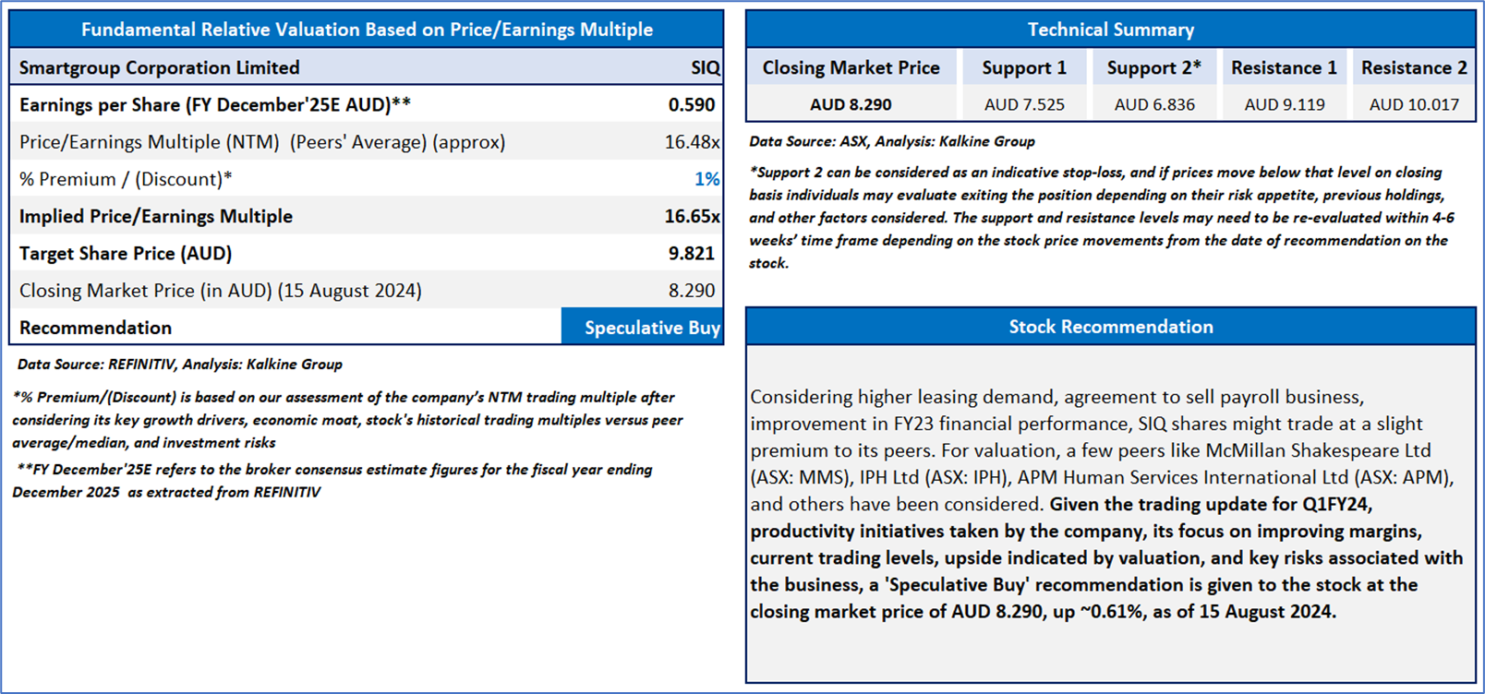
Task: Select the Resistance 1 column header
Action: coord(1285,67)
